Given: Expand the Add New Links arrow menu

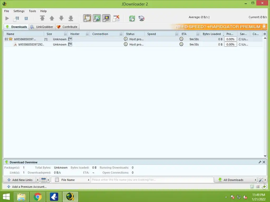Looking at the screenshot, I should coord(38,180).
